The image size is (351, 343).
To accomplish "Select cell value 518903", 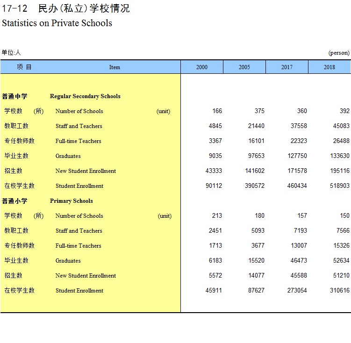I will [x=340, y=186].
